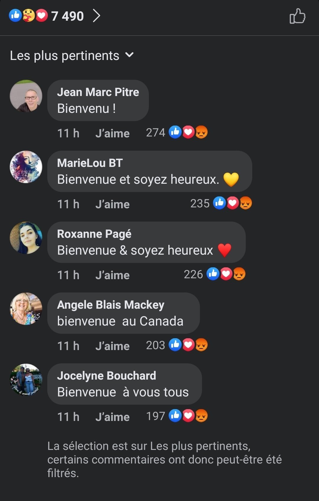View reaction icons on MarieLou BT's comment
Screen dimensions: 319x501
click(x=232, y=203)
